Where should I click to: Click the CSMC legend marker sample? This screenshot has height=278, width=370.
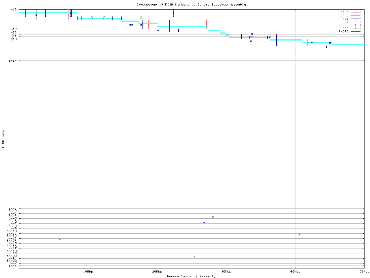355,12
